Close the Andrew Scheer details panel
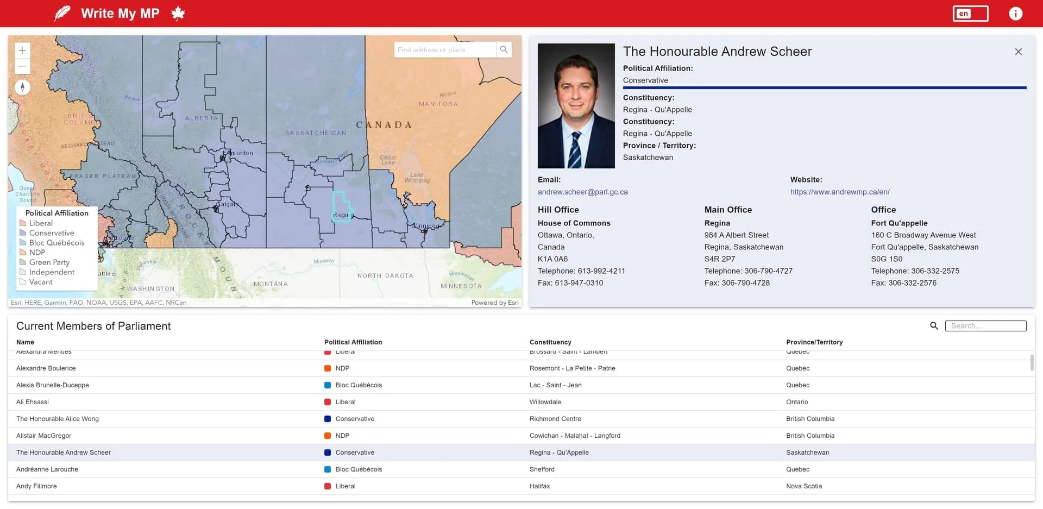The image size is (1043, 509). 1019,52
